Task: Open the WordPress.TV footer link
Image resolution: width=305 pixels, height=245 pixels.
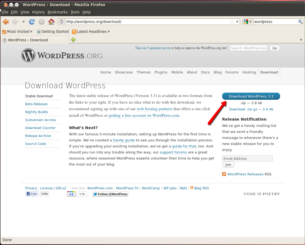Action: [127, 188]
